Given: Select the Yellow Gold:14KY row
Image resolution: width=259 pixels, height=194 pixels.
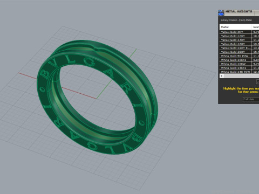Looking at the screenshot, I should click(239, 40).
